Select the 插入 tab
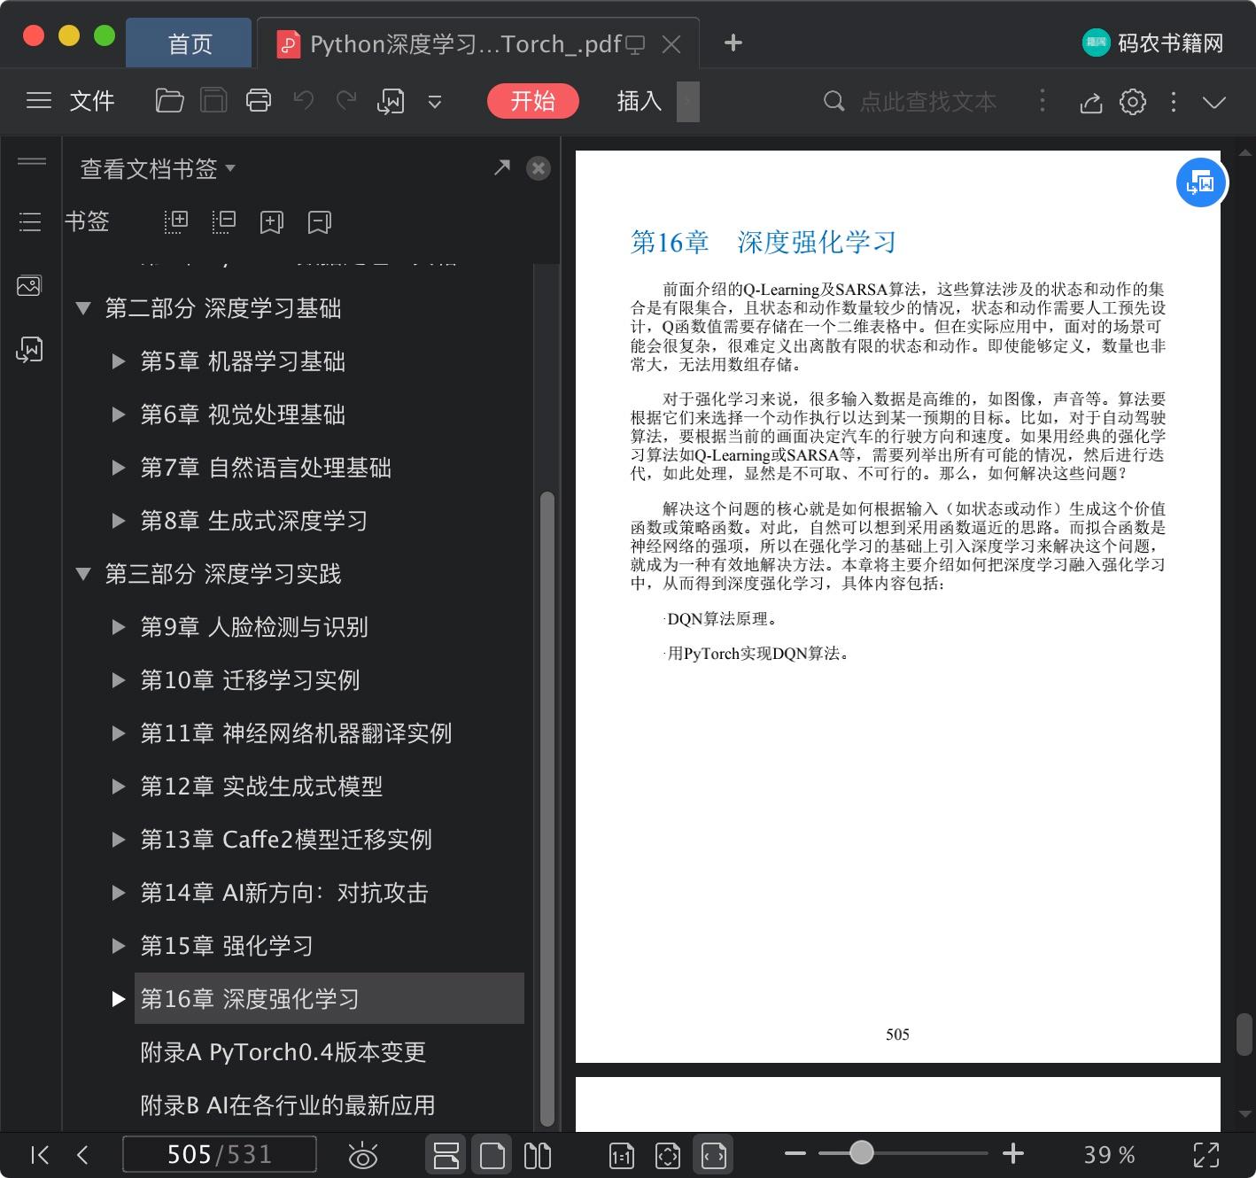This screenshot has height=1178, width=1256. coord(640,101)
